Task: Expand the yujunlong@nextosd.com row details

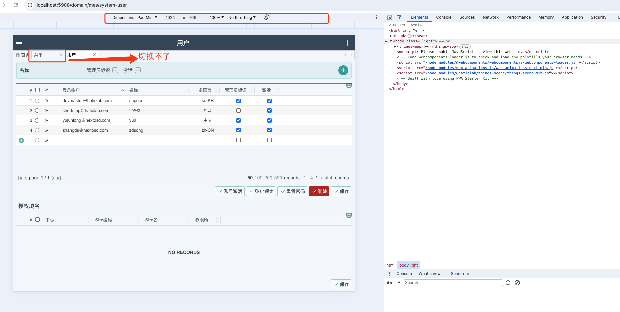Action: (x=47, y=120)
